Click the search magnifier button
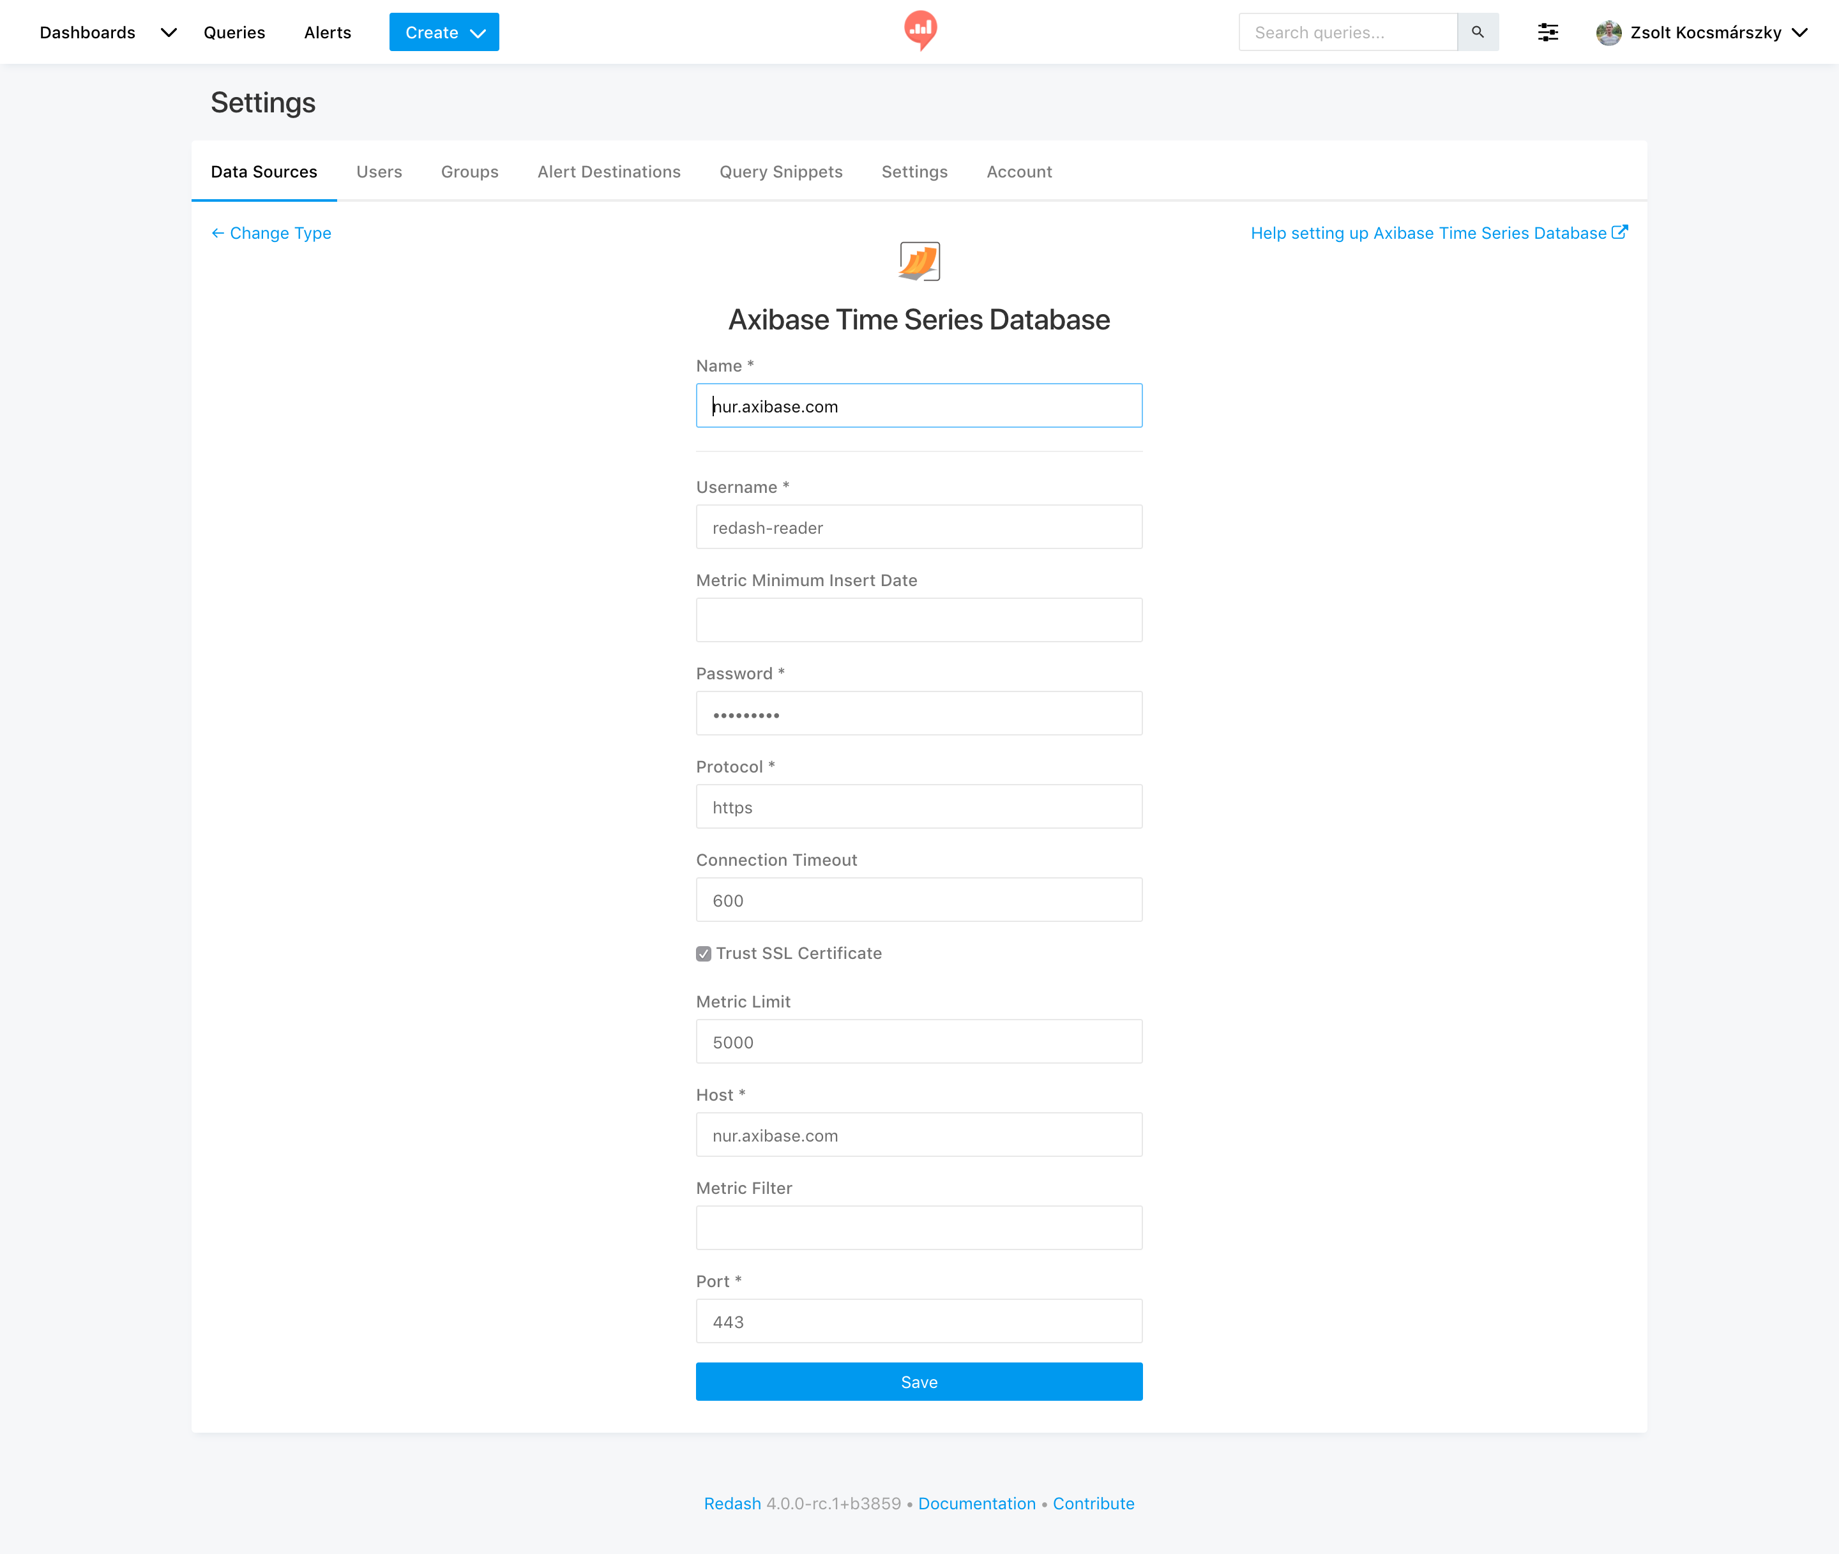This screenshot has width=1839, height=1554. click(1478, 33)
